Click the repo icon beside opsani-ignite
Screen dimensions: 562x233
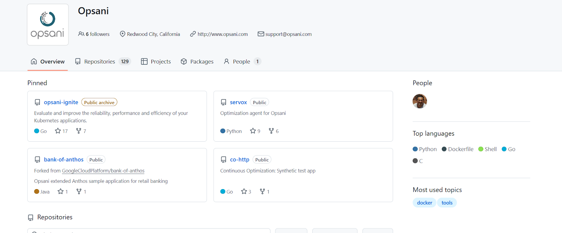click(37, 102)
